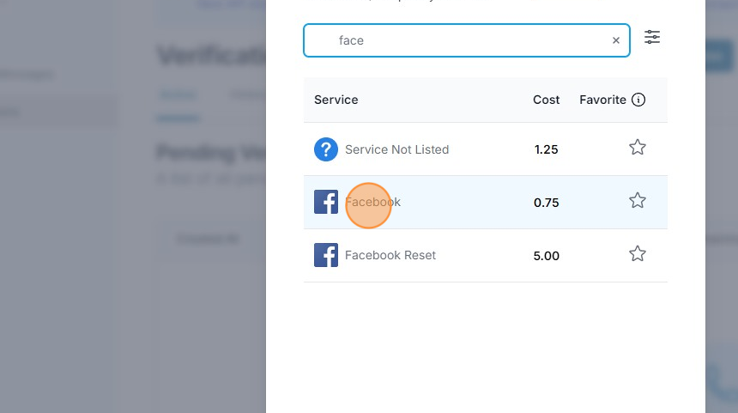
Task: Clear the search field with the X icon
Action: tap(615, 40)
